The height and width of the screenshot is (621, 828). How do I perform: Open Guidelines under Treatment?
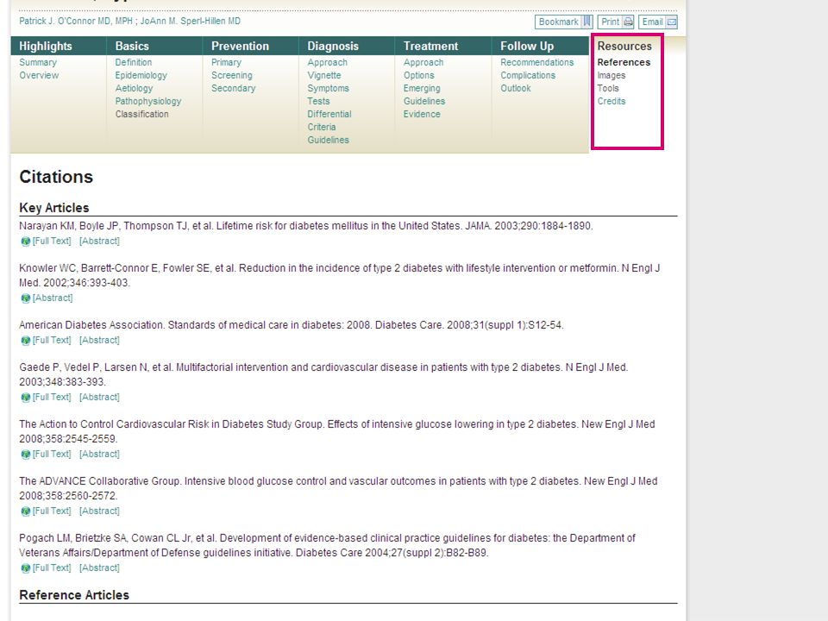pos(424,101)
